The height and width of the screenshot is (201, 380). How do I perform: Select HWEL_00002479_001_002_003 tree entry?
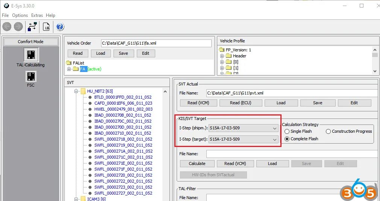pos(123,109)
